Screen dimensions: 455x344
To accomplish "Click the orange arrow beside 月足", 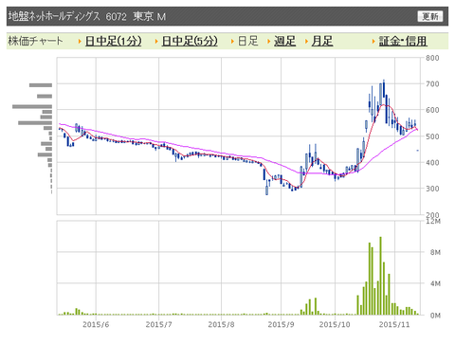I will [306, 42].
